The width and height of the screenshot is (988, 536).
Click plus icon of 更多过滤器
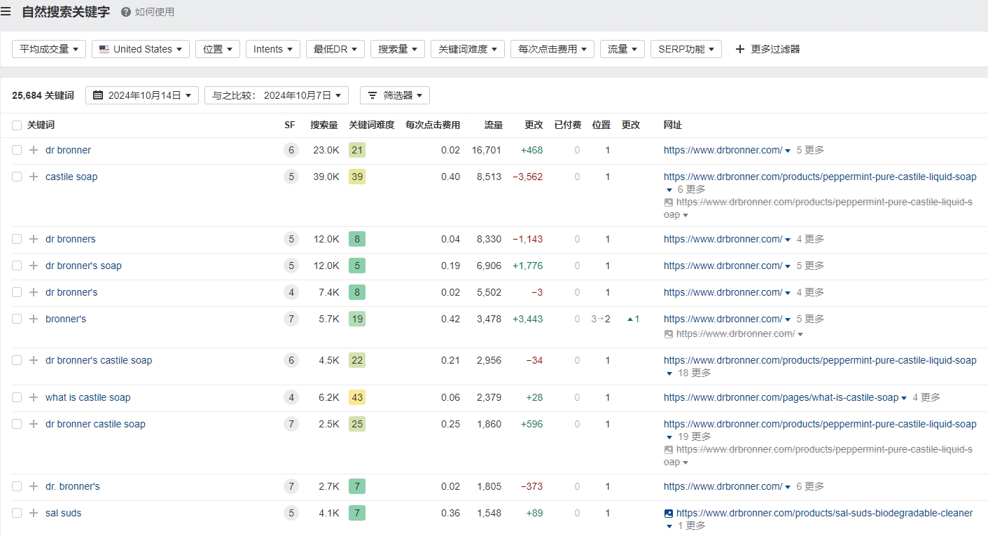click(739, 49)
